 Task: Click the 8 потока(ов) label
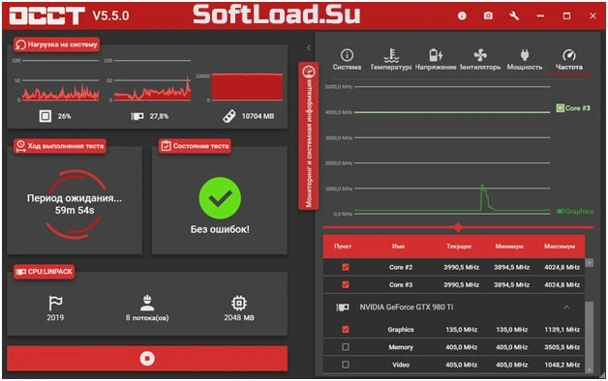tap(147, 317)
